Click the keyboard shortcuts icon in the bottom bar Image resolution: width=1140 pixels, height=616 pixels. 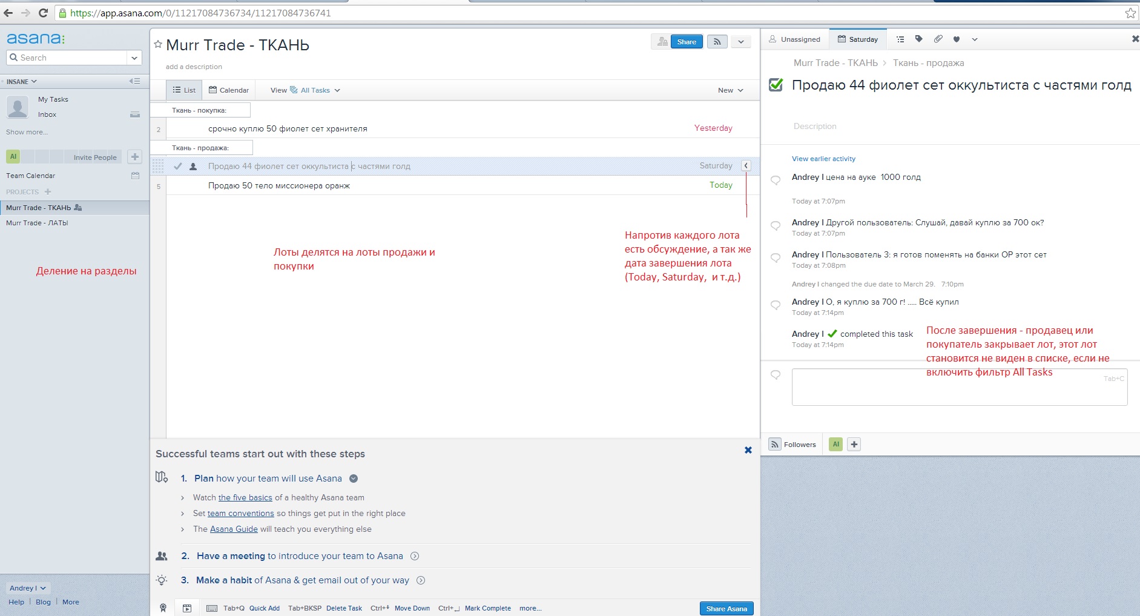pos(212,608)
